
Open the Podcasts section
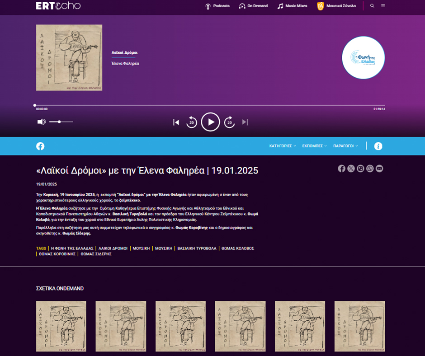217,6
